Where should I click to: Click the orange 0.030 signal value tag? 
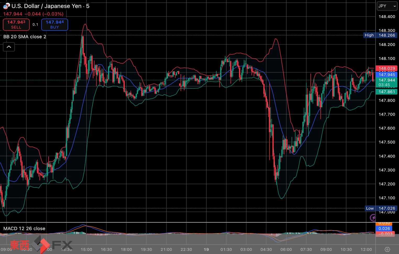tap(384, 223)
